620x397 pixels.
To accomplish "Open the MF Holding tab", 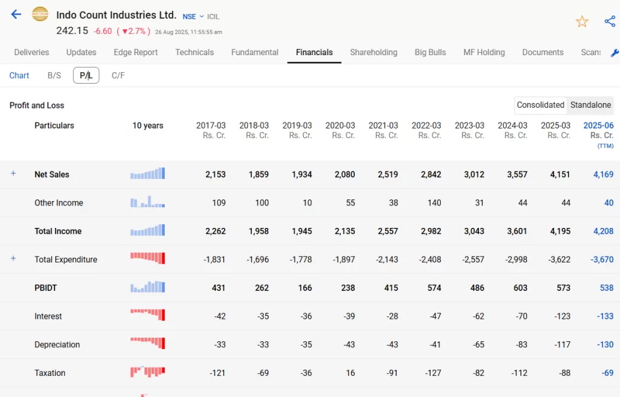I will tap(484, 52).
